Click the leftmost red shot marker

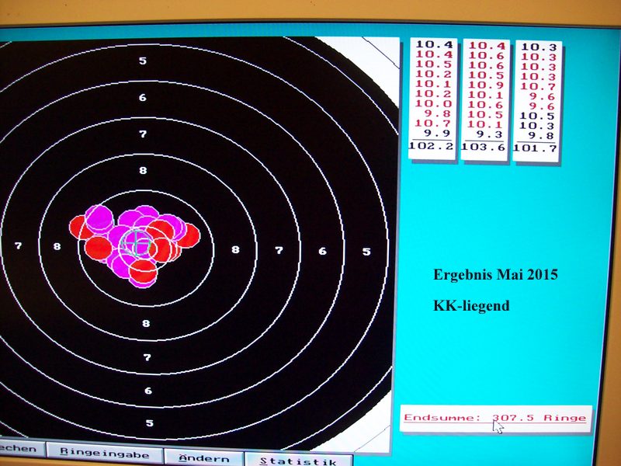pos(81,228)
